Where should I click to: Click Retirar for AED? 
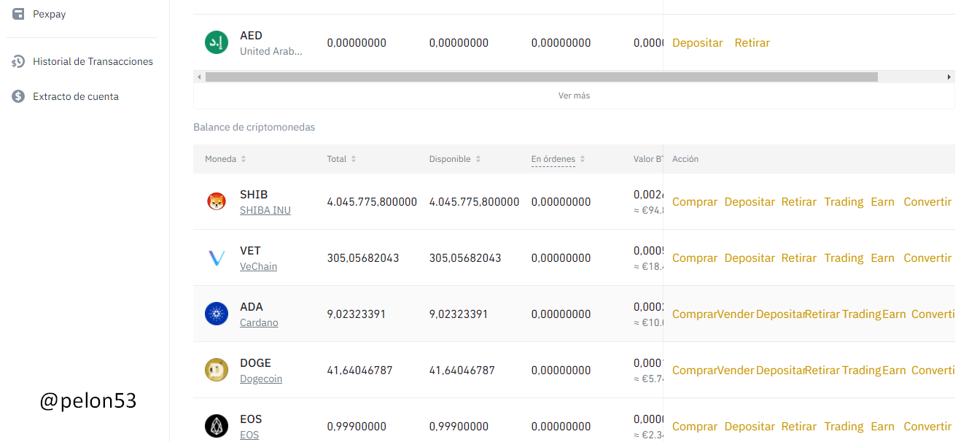coord(752,43)
